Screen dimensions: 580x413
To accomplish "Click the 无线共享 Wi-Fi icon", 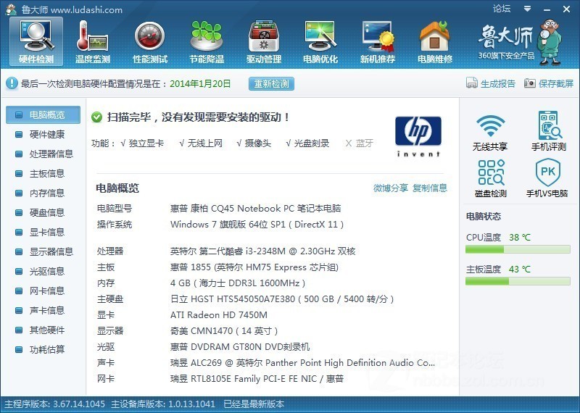I will [490, 126].
